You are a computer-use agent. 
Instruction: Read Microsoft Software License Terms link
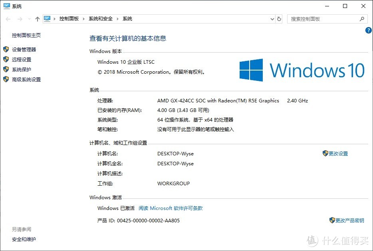coord(171,208)
